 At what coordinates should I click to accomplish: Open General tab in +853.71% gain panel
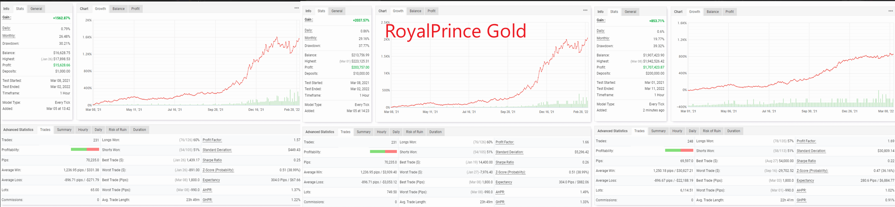pos(631,11)
